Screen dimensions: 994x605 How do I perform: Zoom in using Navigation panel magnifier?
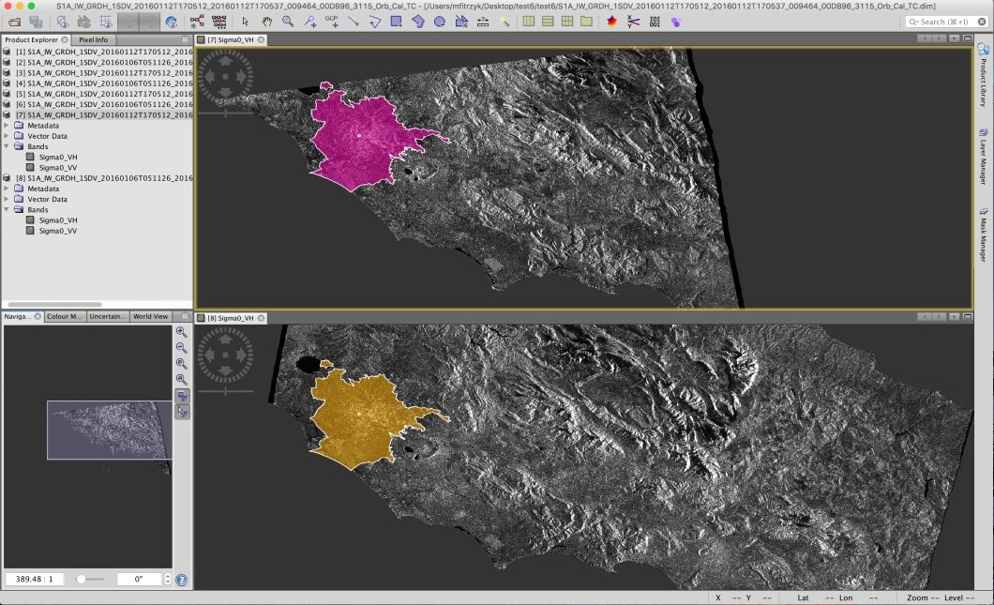pos(182,331)
